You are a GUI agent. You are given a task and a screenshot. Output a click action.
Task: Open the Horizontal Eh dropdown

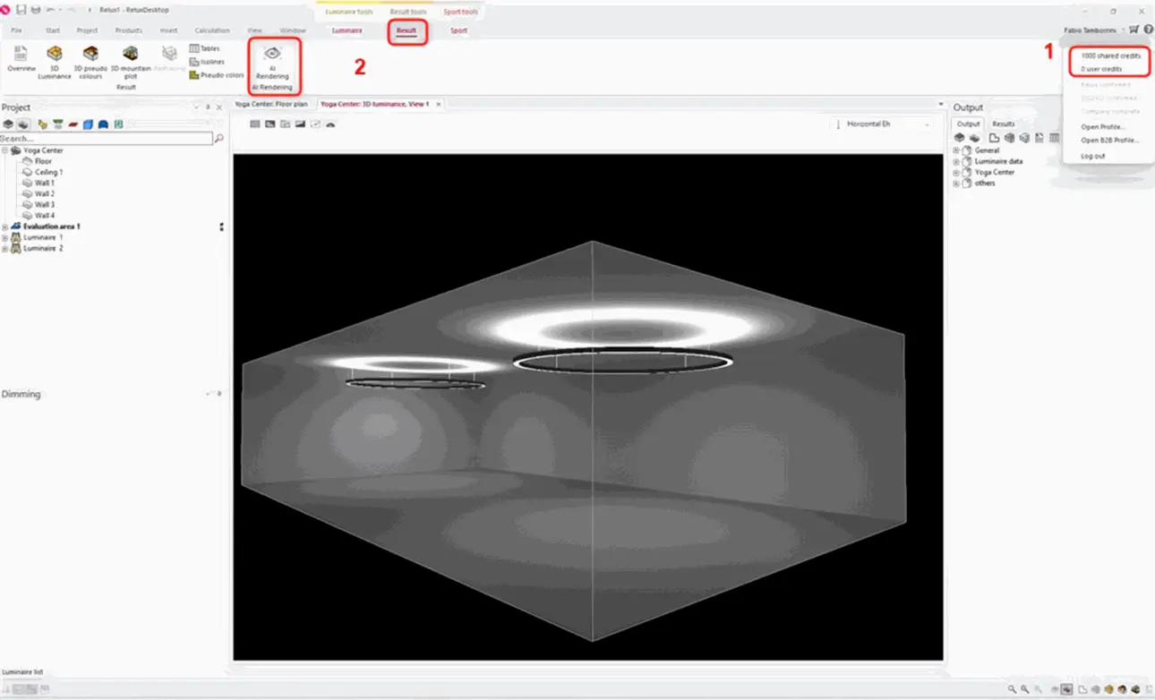(883, 124)
